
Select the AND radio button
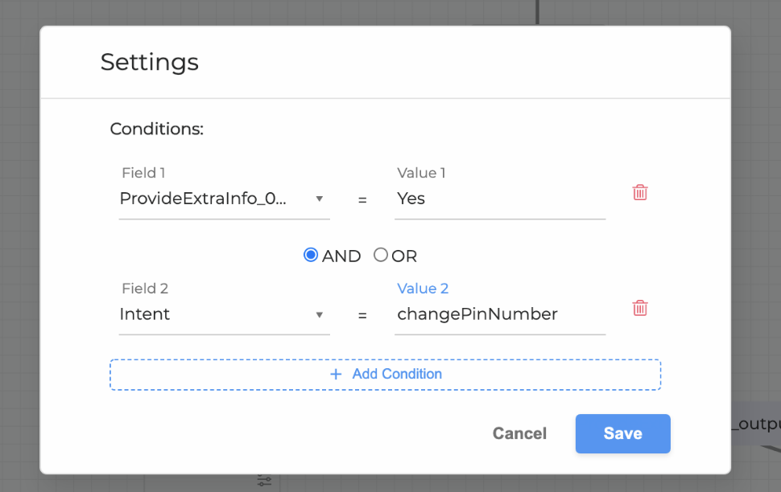tap(311, 255)
